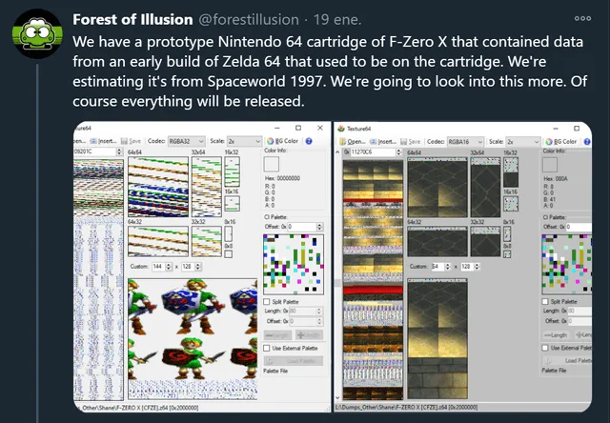The image size is (610, 423).
Task: Open the tweet's three-dot more menu
Action: point(582,18)
